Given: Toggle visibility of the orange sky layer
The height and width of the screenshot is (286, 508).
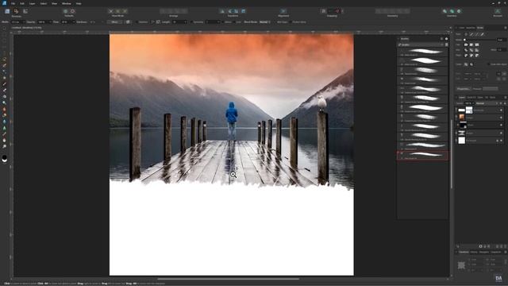Looking at the screenshot, I should [x=501, y=118].
